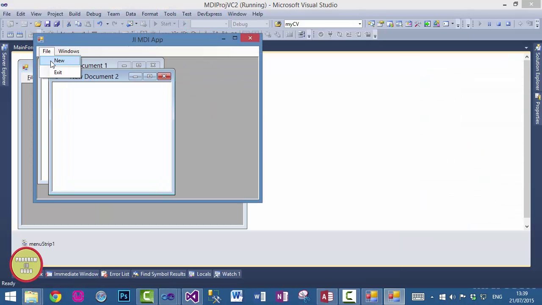Open the Debug menu in Visual Studio
This screenshot has width=542, height=305.
[x=94, y=14]
